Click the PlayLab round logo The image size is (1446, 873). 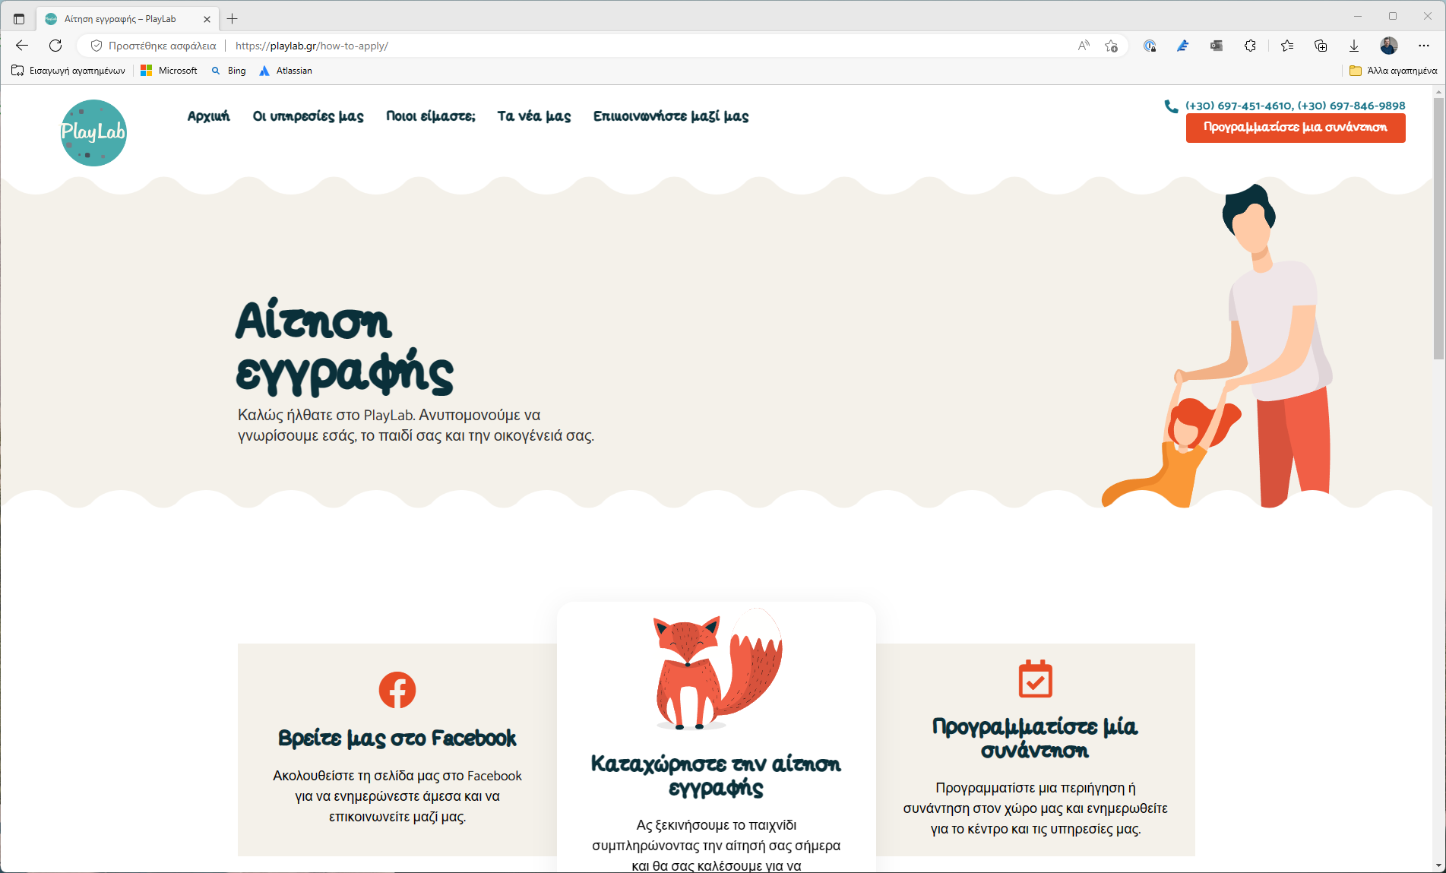(x=93, y=133)
